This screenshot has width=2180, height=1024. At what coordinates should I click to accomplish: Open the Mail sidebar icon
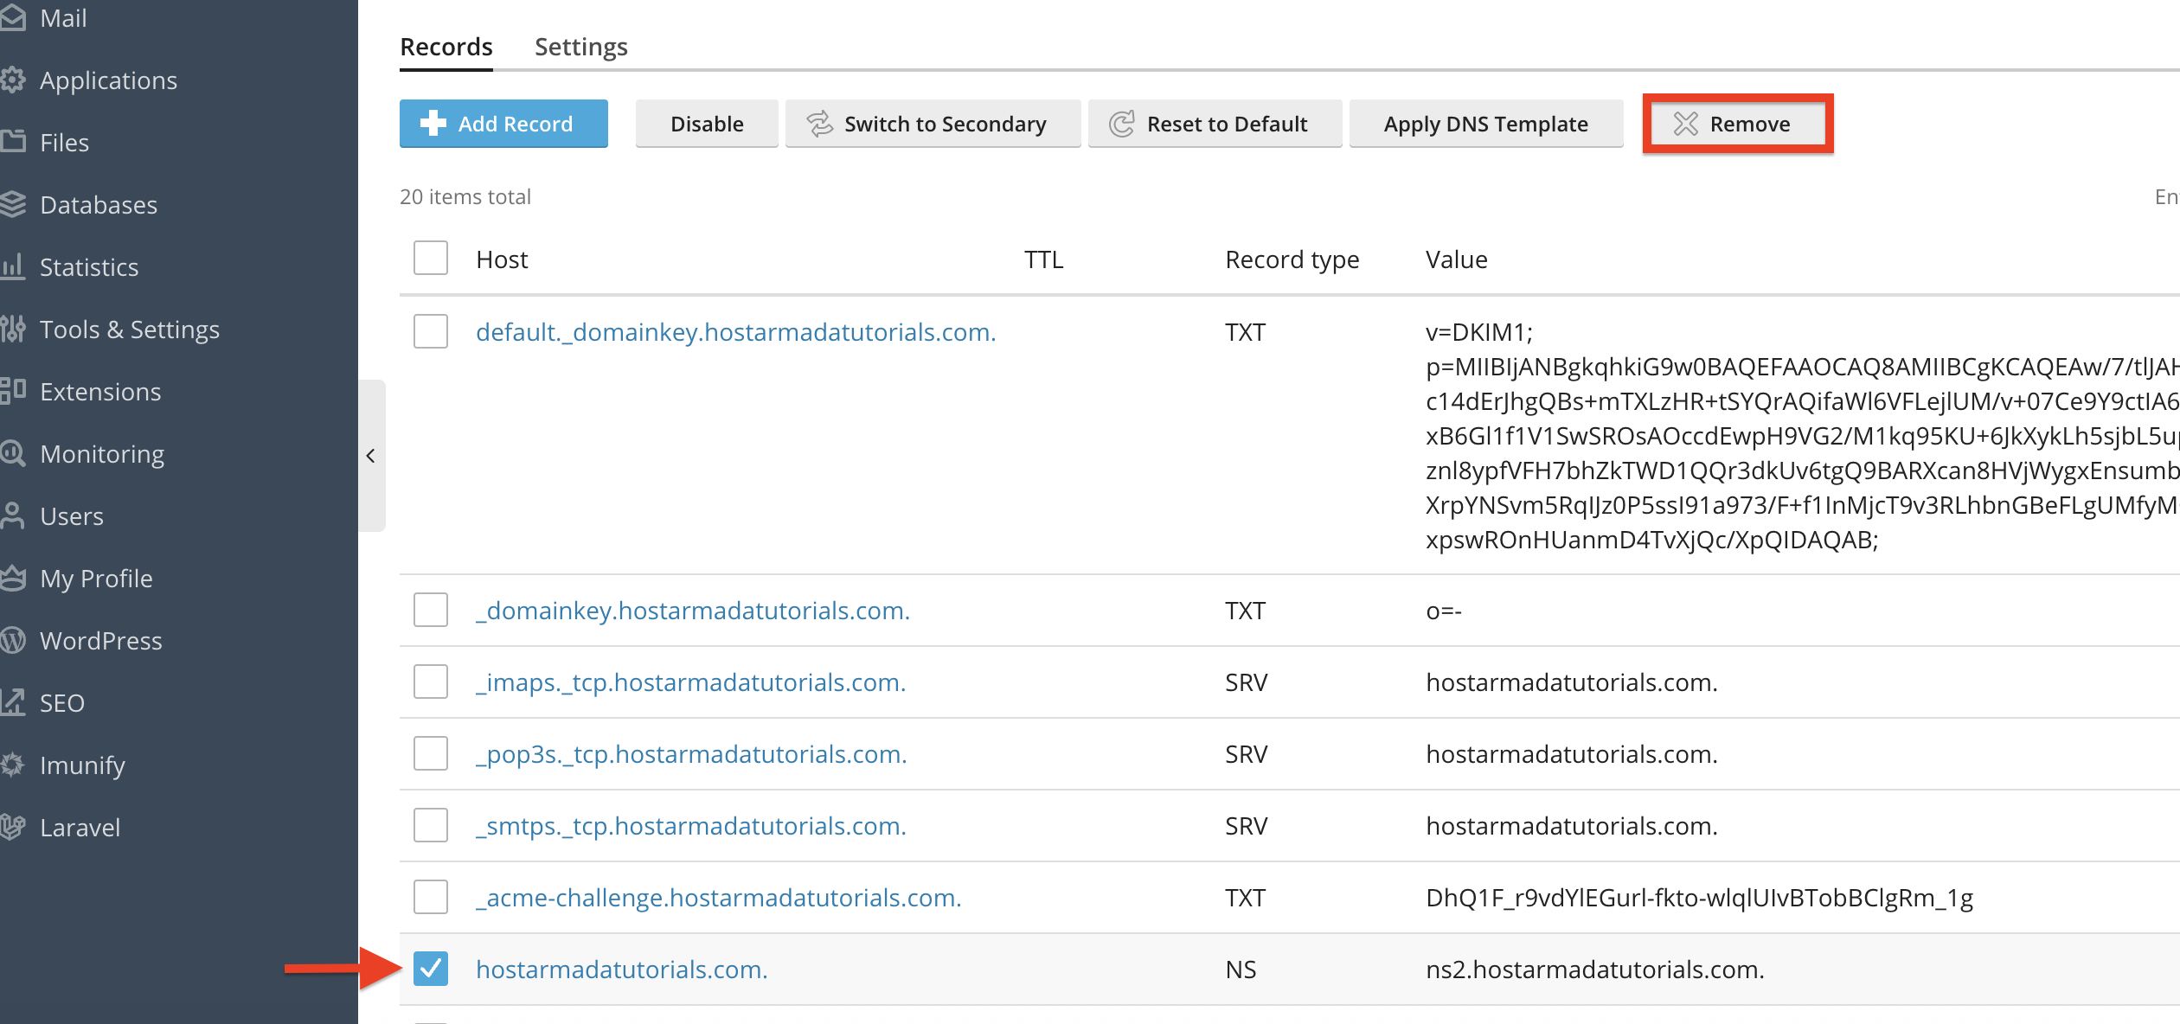pos(12,18)
